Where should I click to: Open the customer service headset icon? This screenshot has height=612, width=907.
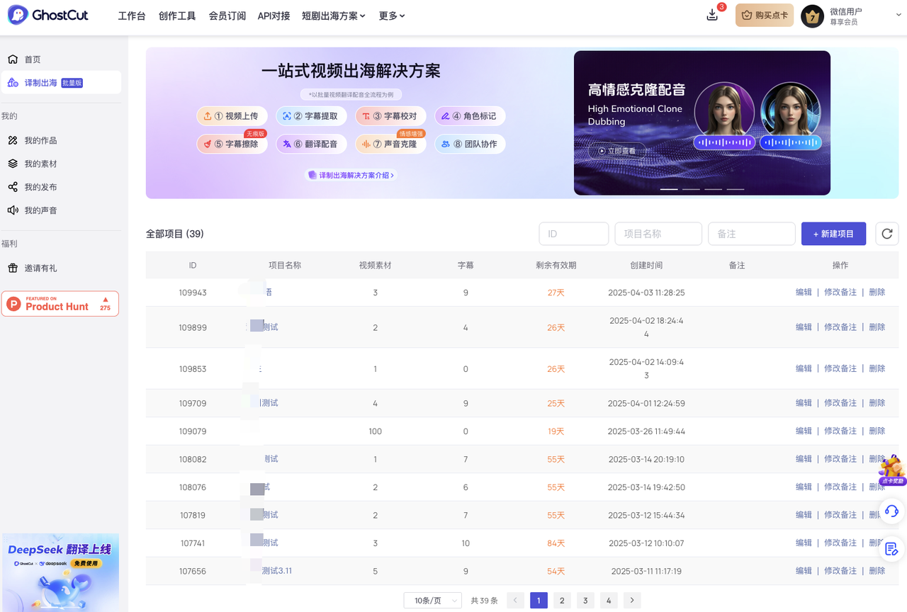(891, 511)
